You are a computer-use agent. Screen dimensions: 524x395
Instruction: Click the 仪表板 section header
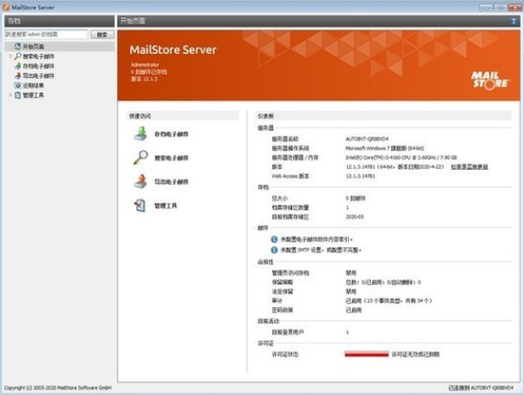383,116
